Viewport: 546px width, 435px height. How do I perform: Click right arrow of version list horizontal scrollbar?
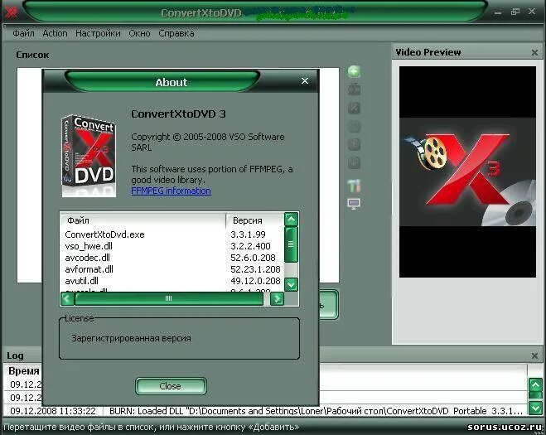tap(278, 298)
